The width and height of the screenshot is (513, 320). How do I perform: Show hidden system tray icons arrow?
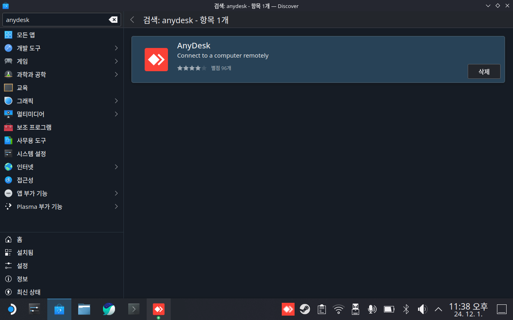[438, 309]
